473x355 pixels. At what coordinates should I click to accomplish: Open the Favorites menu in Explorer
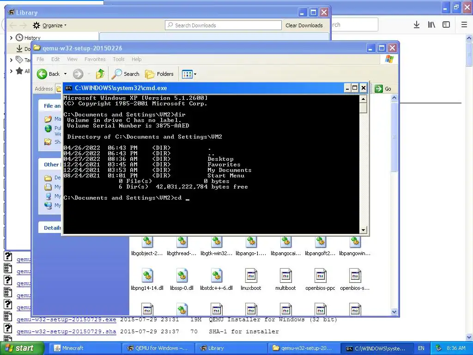(x=95, y=59)
